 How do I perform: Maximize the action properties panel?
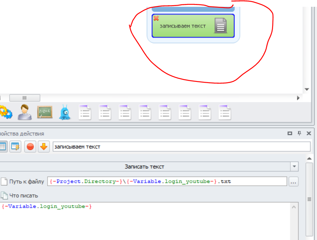coord(290,133)
